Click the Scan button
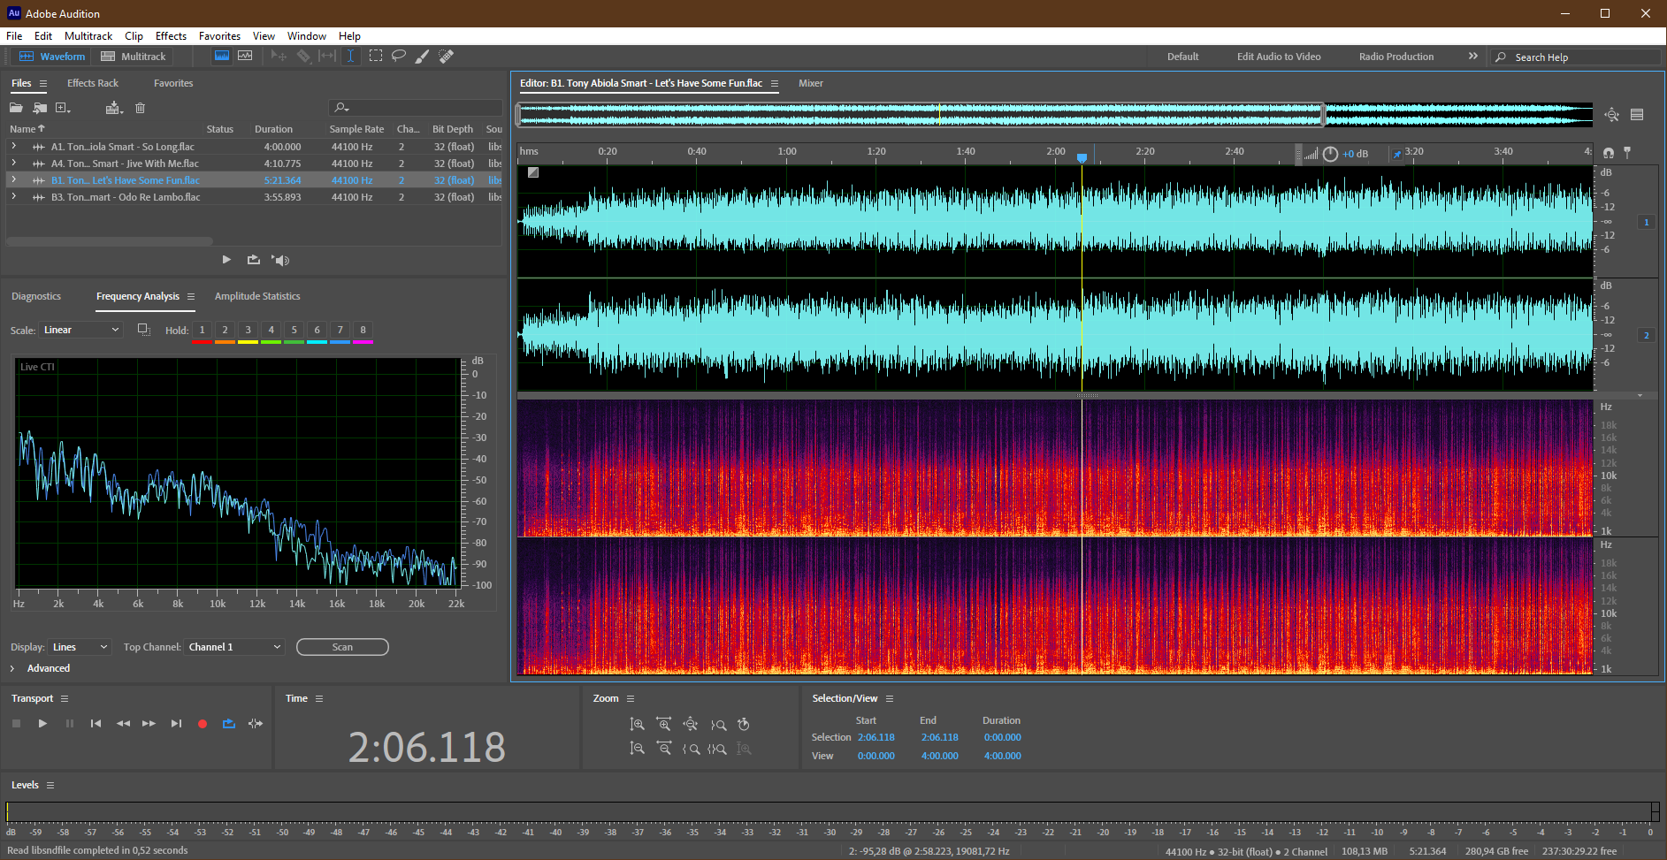 point(342,647)
